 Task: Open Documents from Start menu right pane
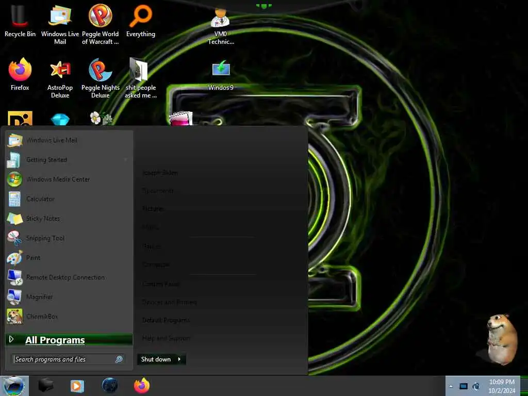(x=158, y=191)
